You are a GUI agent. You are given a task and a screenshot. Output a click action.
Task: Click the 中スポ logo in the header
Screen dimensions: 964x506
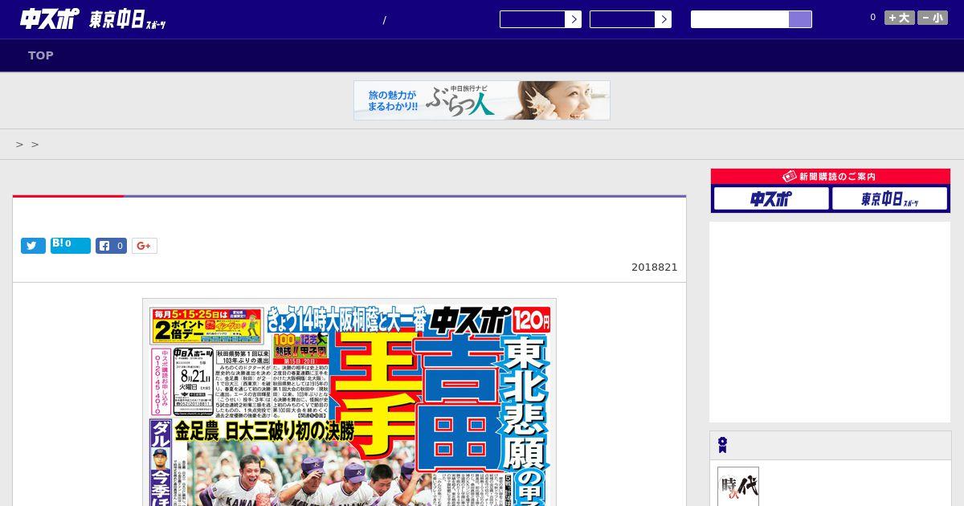(x=50, y=18)
